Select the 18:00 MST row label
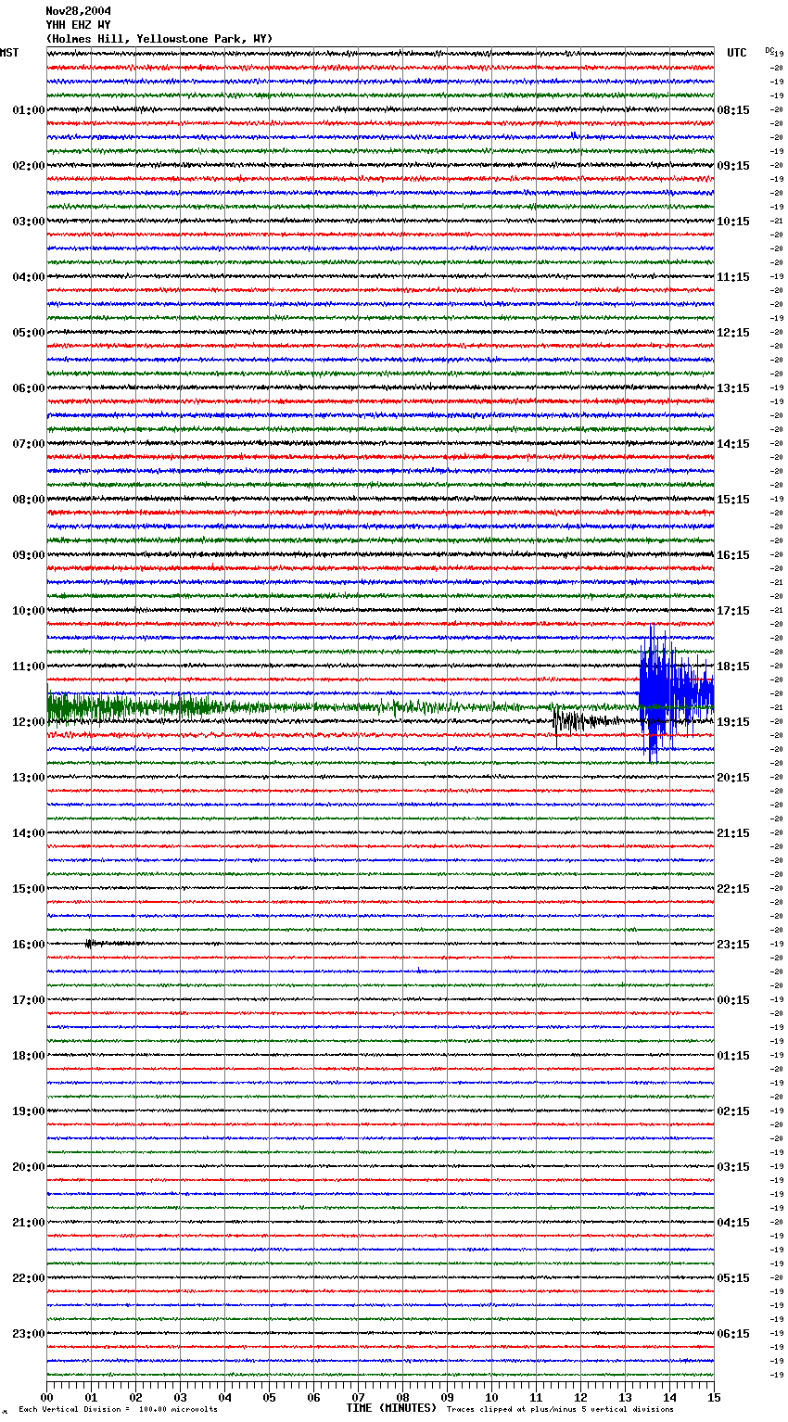Viewport: 788px width, 1422px height. 28,1056
